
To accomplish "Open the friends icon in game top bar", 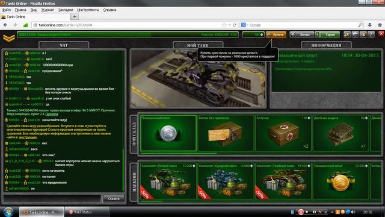I will pyautogui.click(x=346, y=35).
